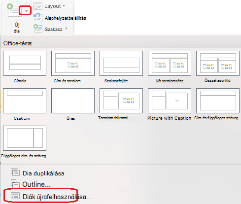Image resolution: width=241 pixels, height=204 pixels.
Task: Click the Függőleges cím és szöveg caption
Action: pos(24,156)
